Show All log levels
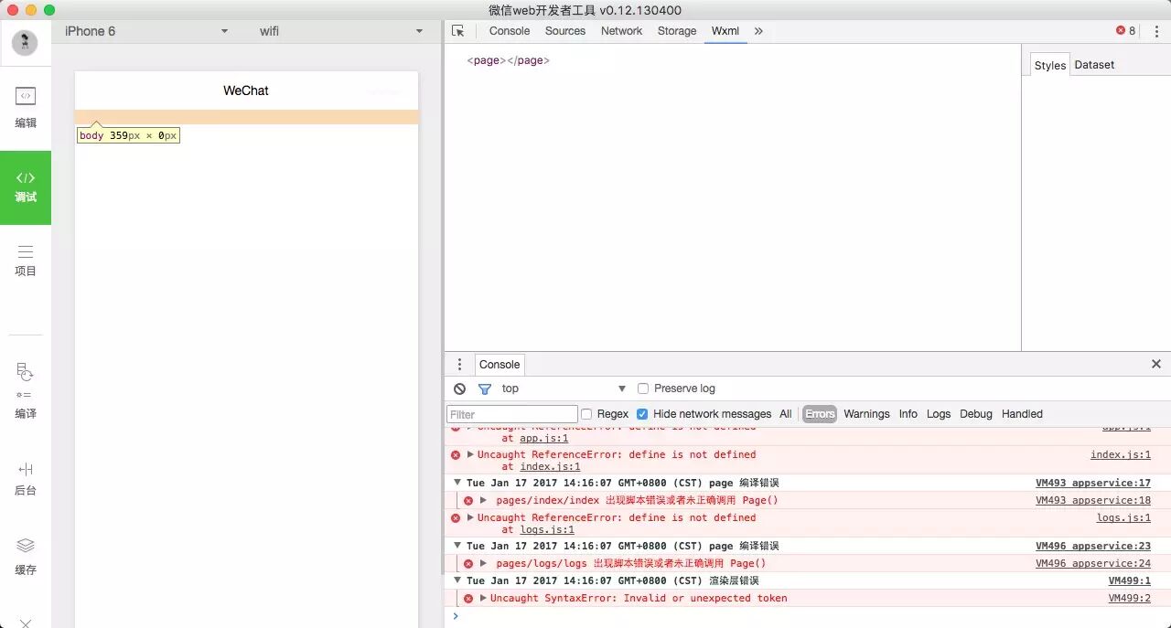Screen dimensions: 1171x628 (785, 414)
